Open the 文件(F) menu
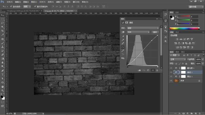Viewport: 205px width, 115px height. (9, 2)
